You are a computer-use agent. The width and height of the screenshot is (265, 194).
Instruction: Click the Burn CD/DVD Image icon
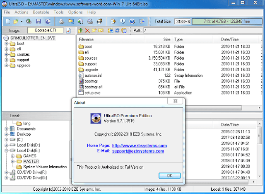click(99, 21)
